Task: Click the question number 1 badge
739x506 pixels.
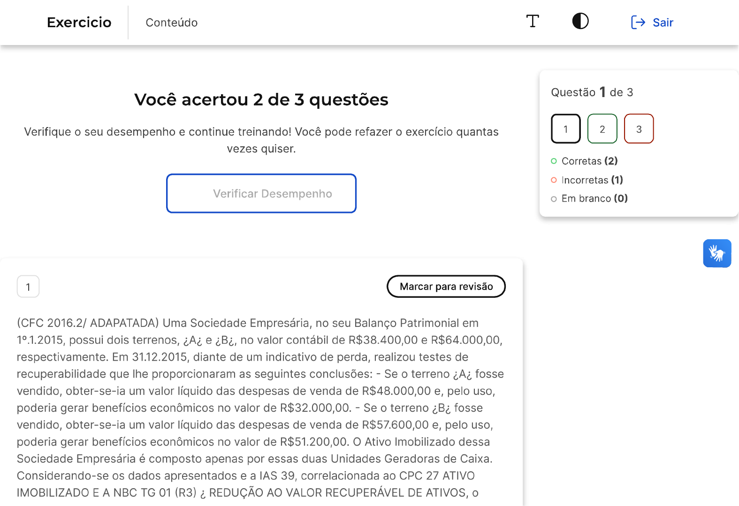Action: coord(28,287)
